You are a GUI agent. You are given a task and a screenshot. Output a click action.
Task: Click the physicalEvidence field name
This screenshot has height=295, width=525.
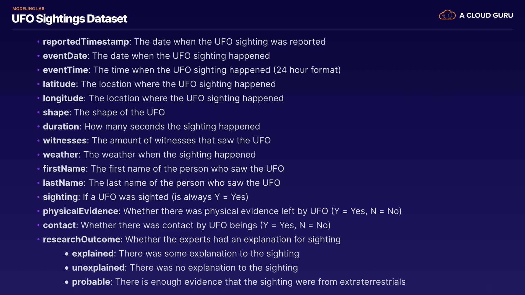tap(80, 211)
